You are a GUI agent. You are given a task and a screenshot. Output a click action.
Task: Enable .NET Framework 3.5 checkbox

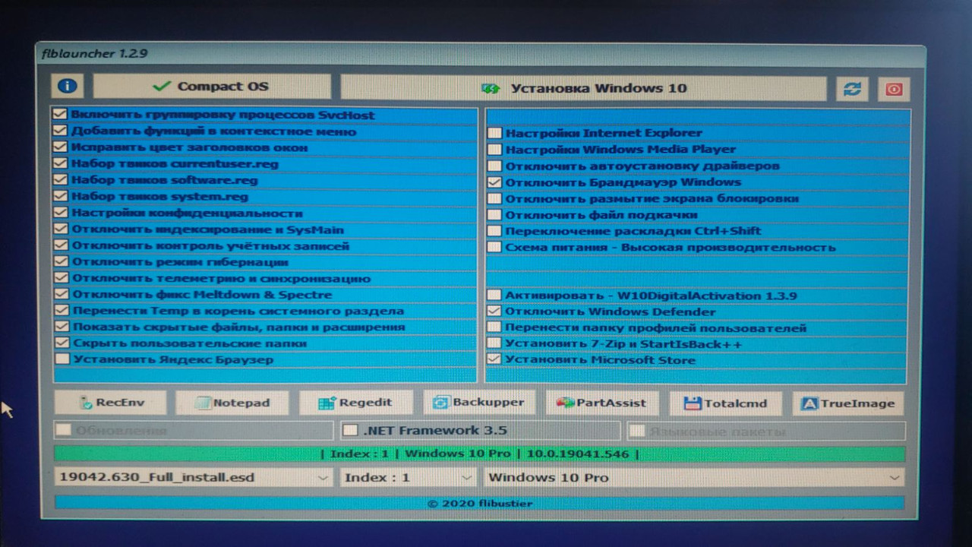[x=350, y=431]
